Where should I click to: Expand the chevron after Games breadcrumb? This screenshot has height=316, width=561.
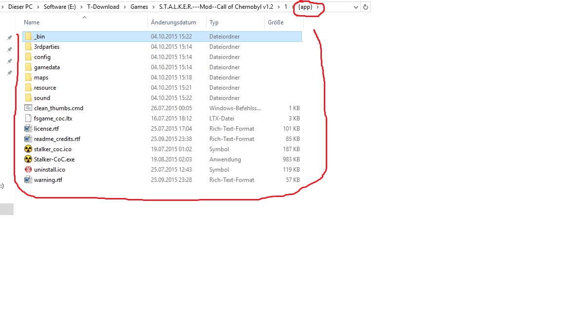(x=153, y=7)
